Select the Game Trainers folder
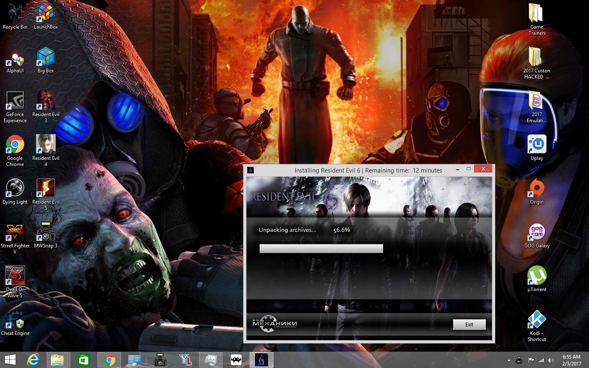The width and height of the screenshot is (589, 368). (x=537, y=19)
